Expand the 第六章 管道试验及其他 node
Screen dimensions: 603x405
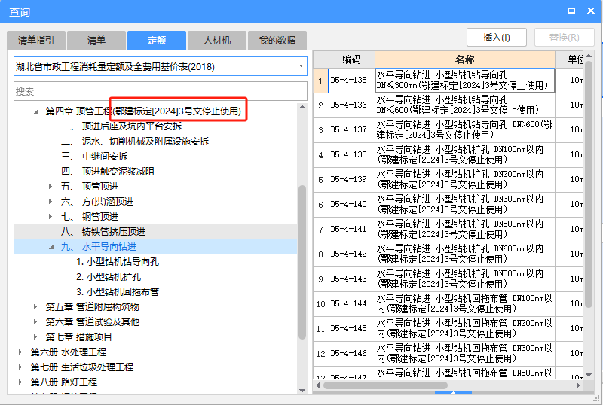tap(35, 321)
